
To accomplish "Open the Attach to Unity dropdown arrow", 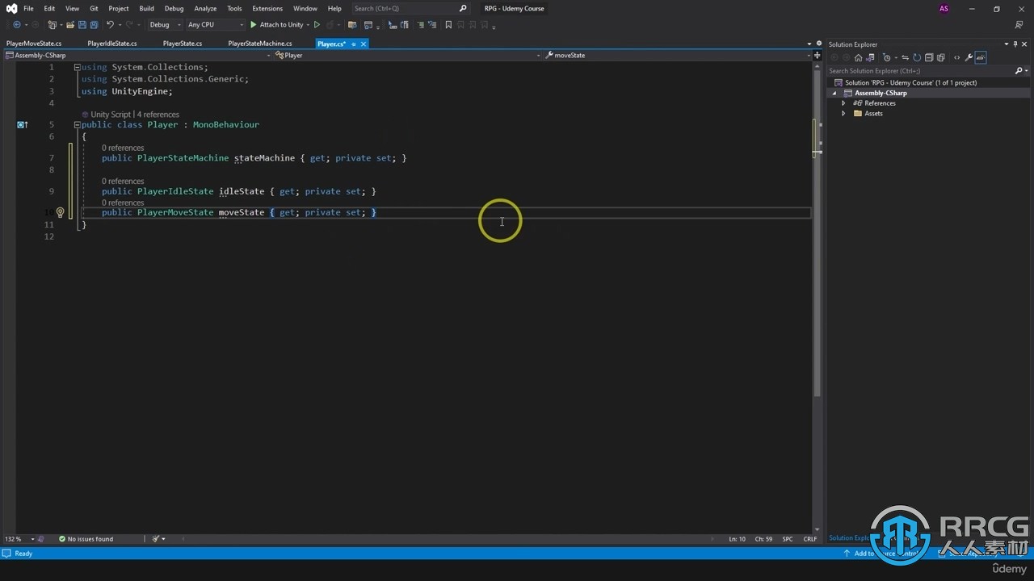I will 308,24.
